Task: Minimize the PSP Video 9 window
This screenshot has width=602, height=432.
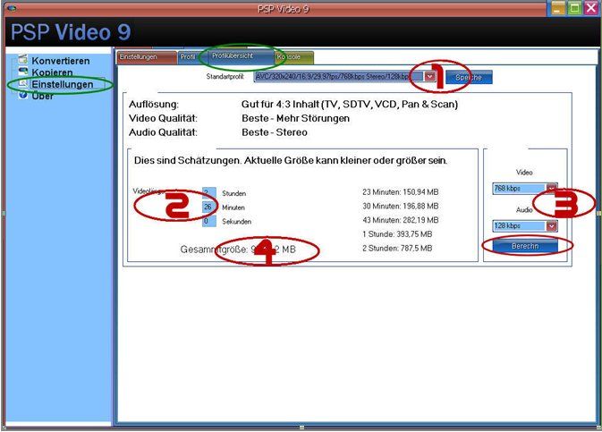Action: click(x=557, y=8)
